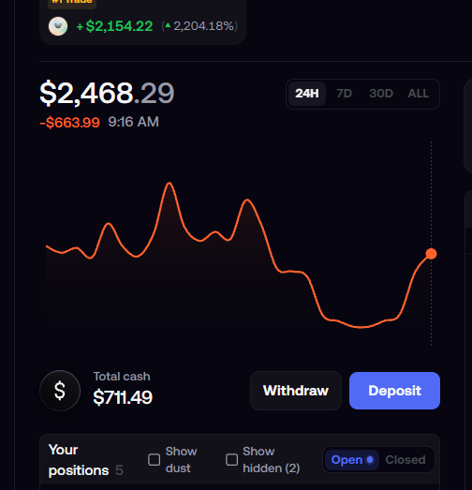Enable the Show dust checkbox

[154, 460]
